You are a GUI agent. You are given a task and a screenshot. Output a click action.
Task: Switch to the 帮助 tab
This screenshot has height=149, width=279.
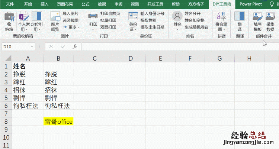point(176,4)
